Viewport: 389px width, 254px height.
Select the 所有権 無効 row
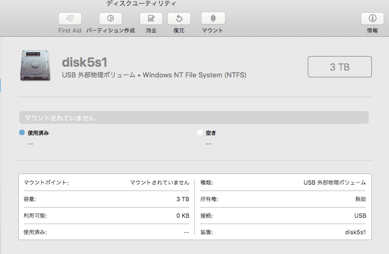[283, 199]
